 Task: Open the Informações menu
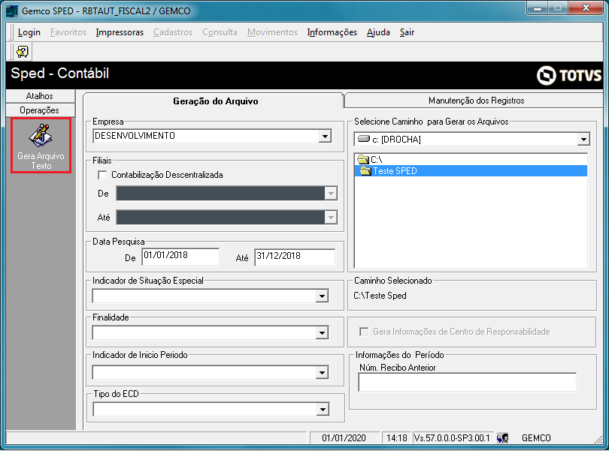click(332, 32)
